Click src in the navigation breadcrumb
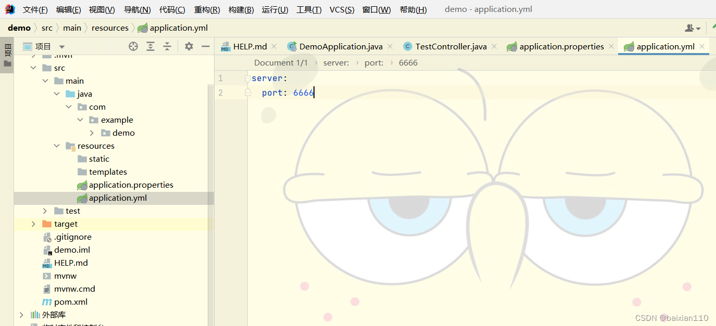Screen dimensions: 716x326 [47, 28]
